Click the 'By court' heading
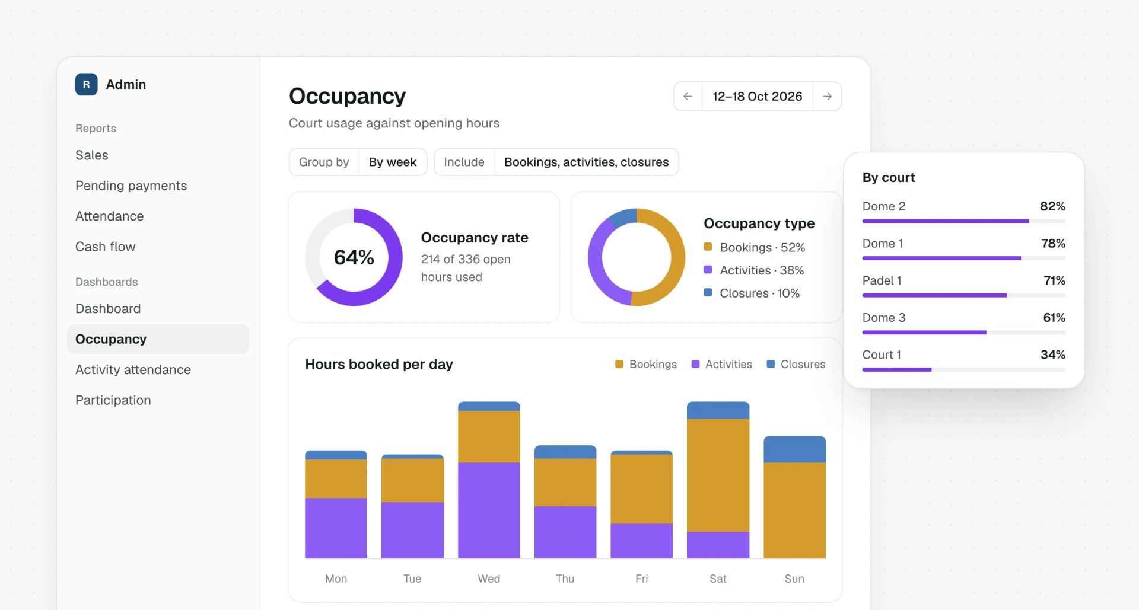The image size is (1139, 610). pos(889,178)
